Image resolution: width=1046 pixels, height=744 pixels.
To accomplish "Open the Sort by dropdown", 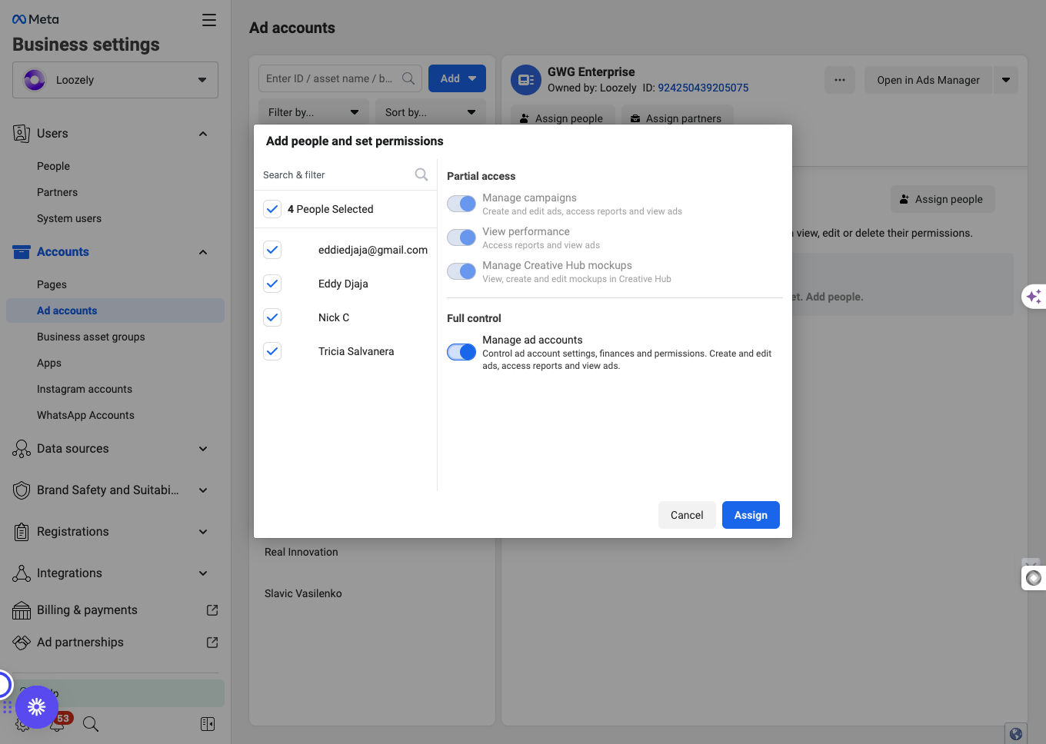I will click(x=431, y=112).
